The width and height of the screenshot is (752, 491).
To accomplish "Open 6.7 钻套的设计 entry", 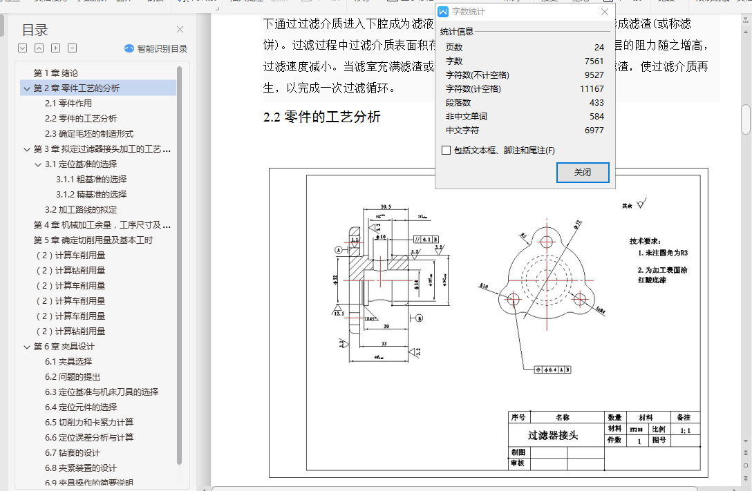I will (x=73, y=453).
